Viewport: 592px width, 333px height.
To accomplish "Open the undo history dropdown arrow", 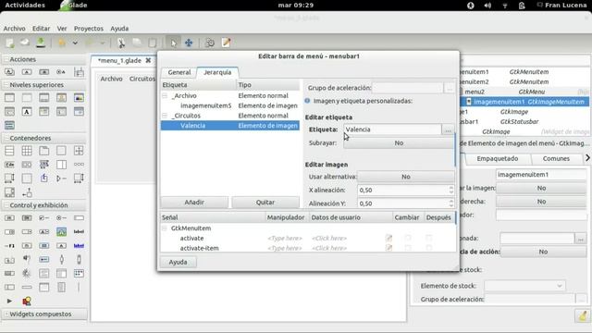I will (75, 43).
